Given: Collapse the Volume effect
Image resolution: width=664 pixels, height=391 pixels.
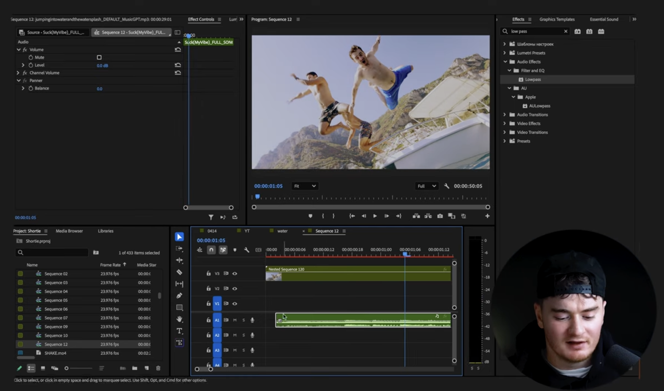Looking at the screenshot, I should click(x=18, y=50).
